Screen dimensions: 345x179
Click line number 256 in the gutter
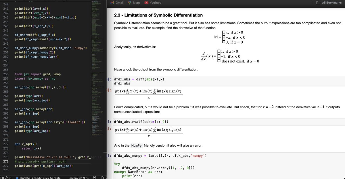coord(5,74)
